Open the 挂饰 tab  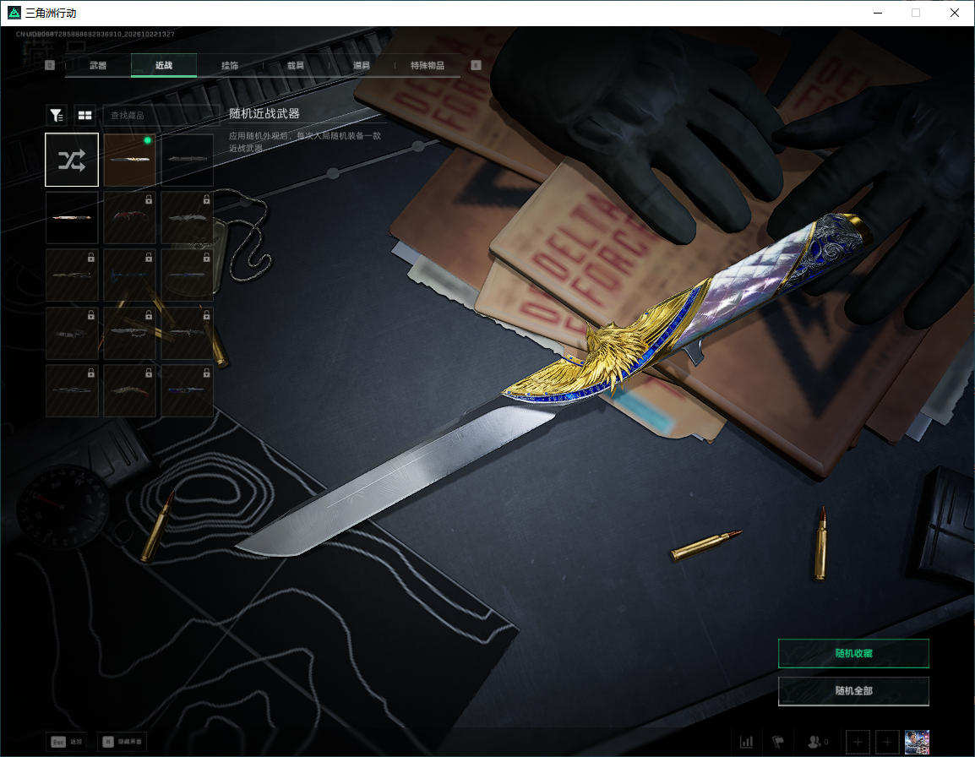(x=230, y=65)
